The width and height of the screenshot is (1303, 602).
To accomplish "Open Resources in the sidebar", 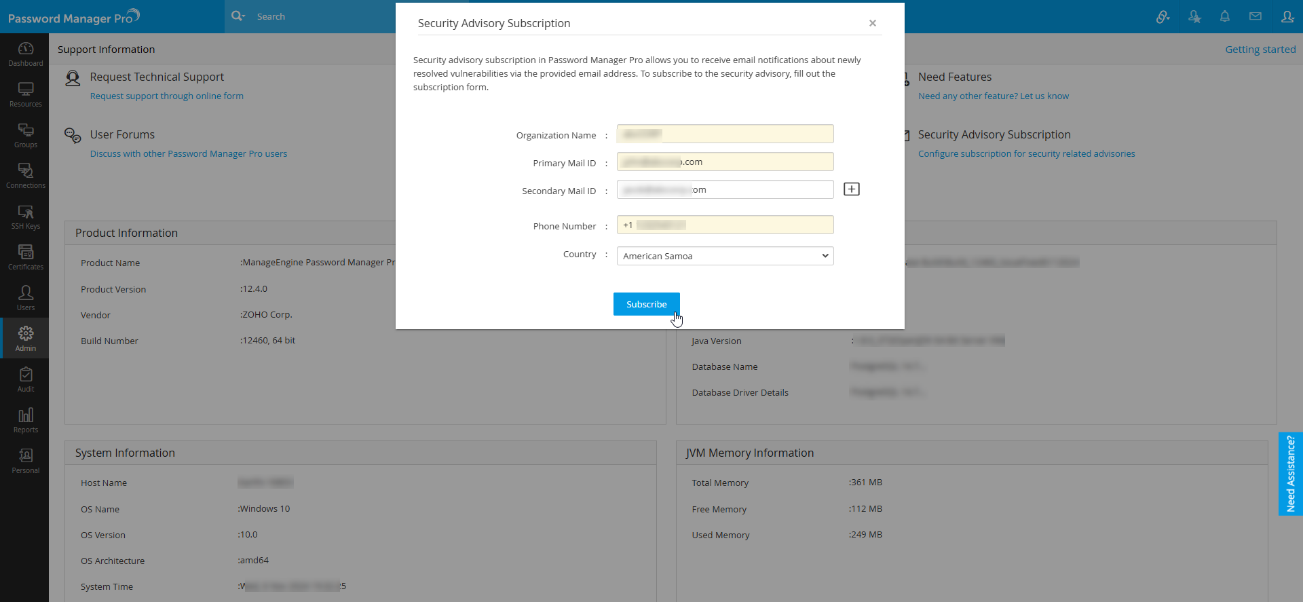I will (x=25, y=94).
